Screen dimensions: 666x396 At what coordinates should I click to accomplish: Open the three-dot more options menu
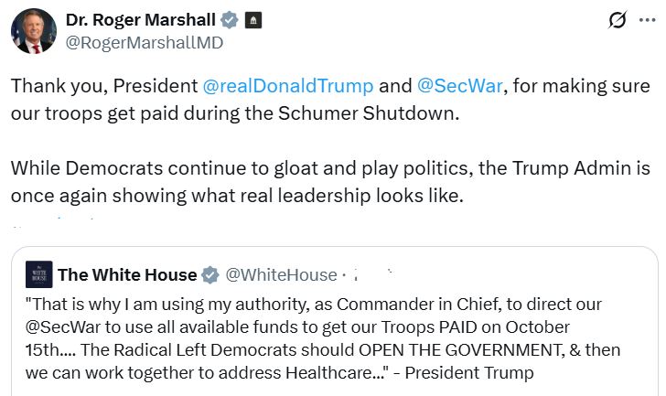tap(647, 19)
